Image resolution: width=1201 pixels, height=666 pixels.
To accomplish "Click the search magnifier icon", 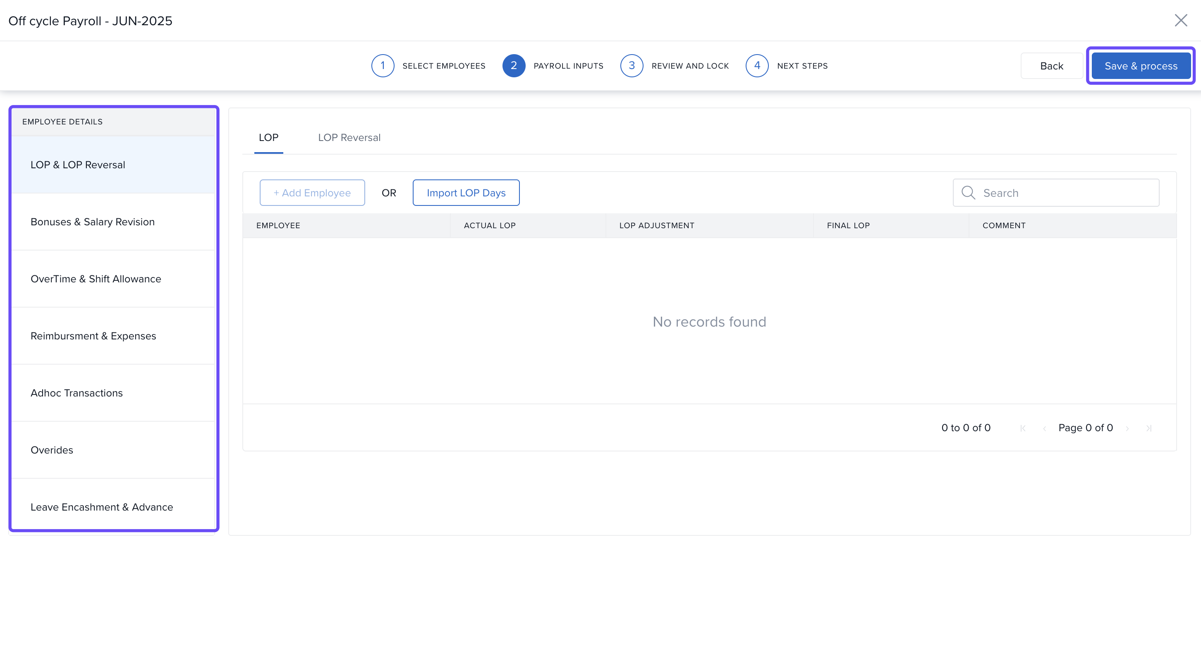I will coord(968,193).
